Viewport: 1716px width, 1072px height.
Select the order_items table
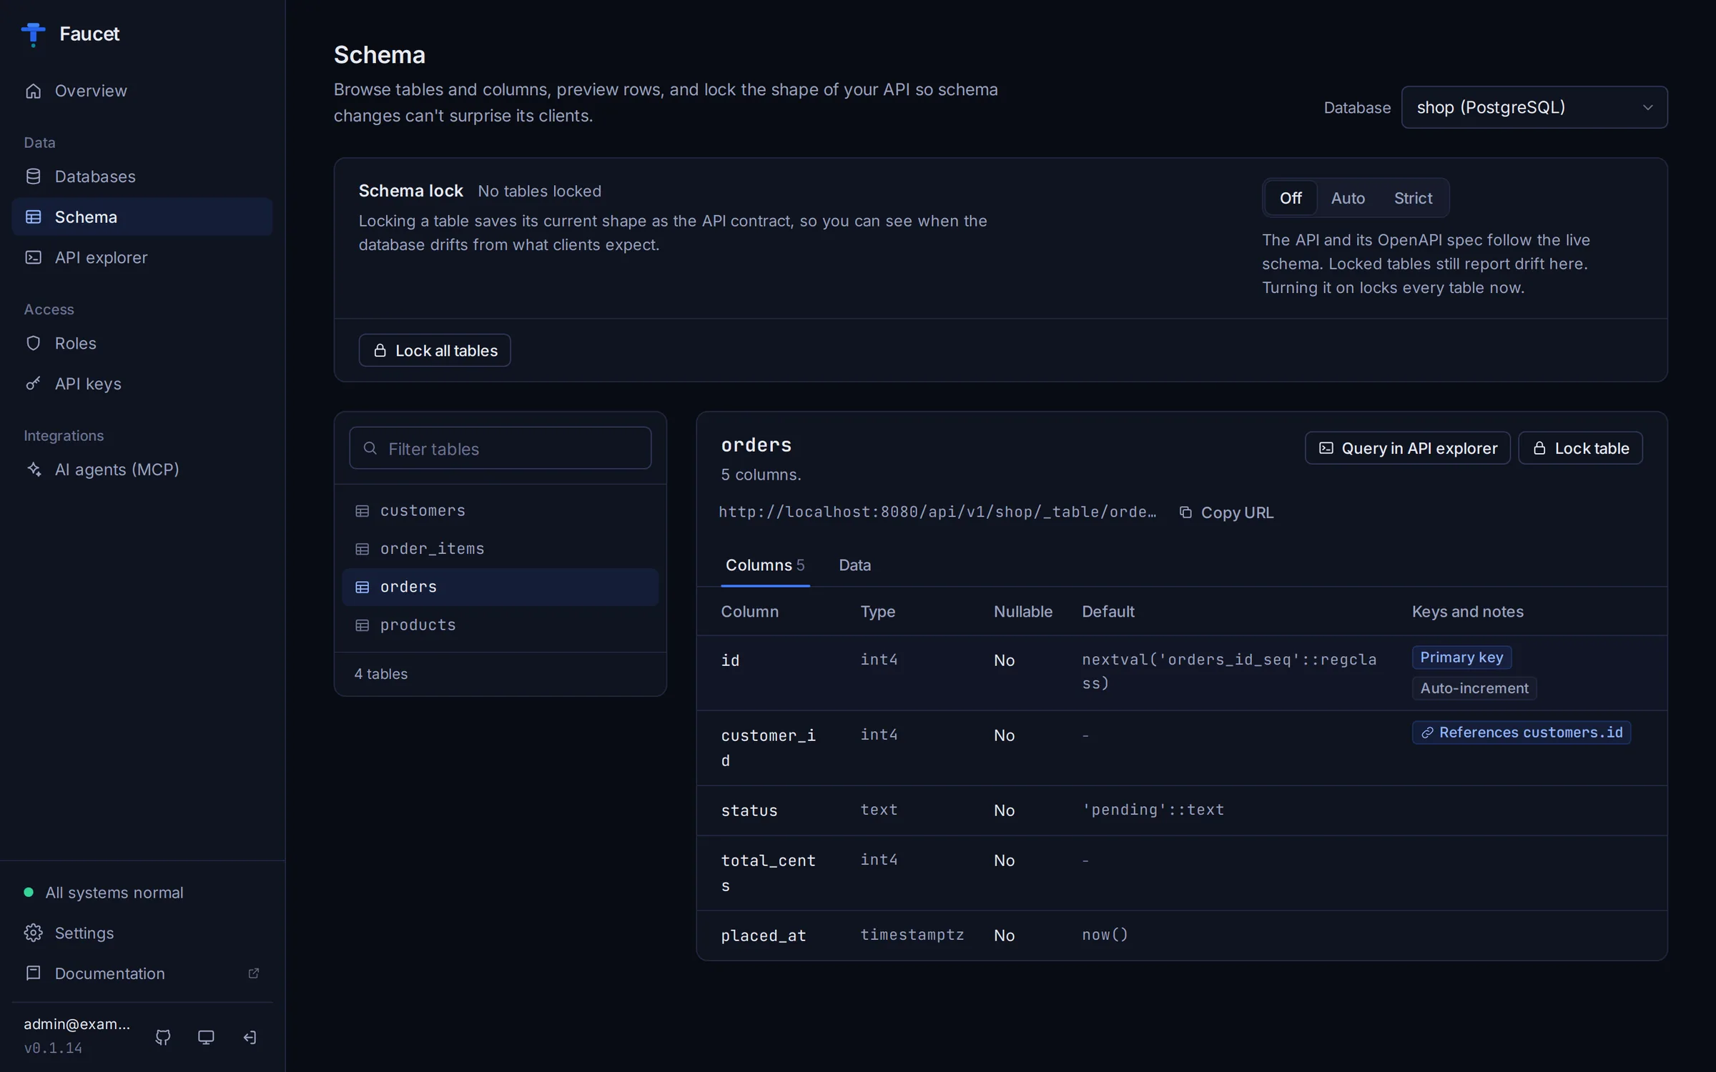500,549
